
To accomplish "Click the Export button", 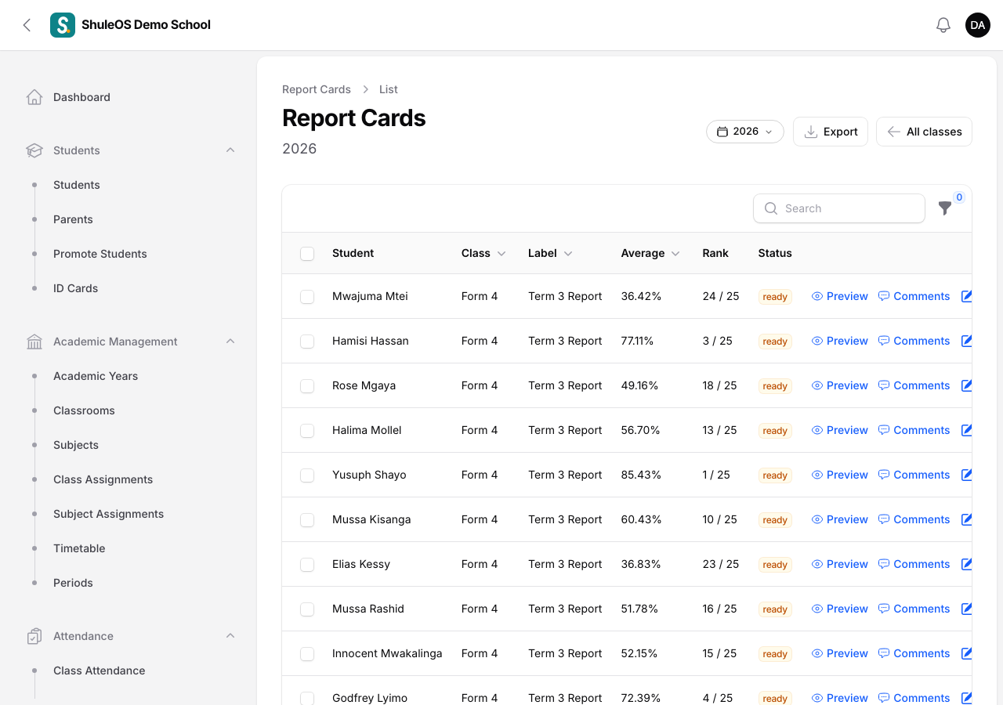I will click(831, 132).
